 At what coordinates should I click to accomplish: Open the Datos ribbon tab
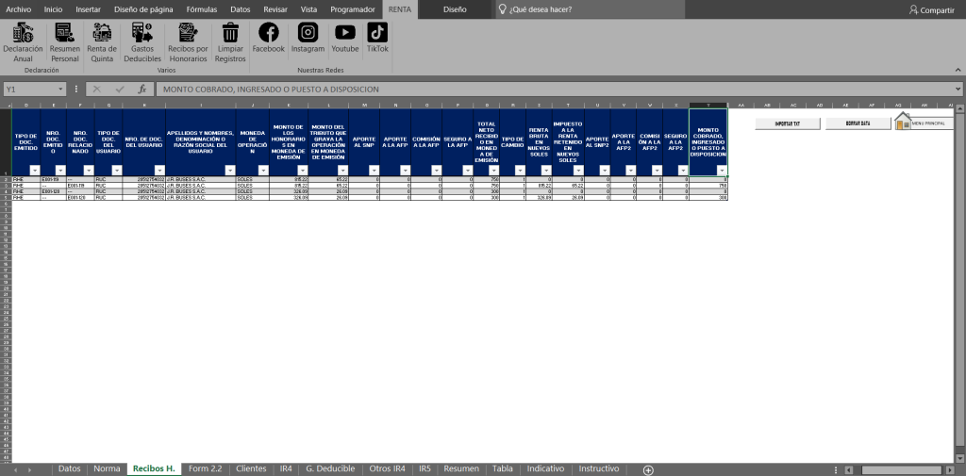[241, 9]
